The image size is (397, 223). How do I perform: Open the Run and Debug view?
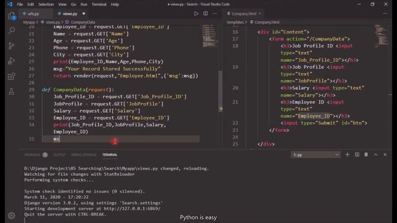point(11,61)
